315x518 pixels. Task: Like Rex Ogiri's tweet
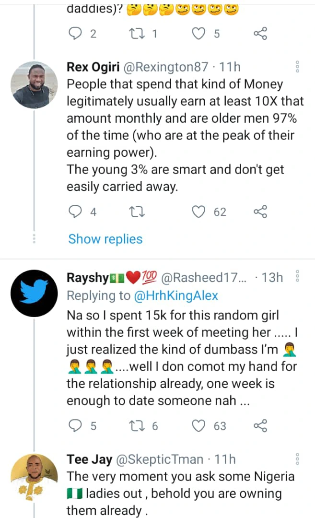click(x=198, y=212)
